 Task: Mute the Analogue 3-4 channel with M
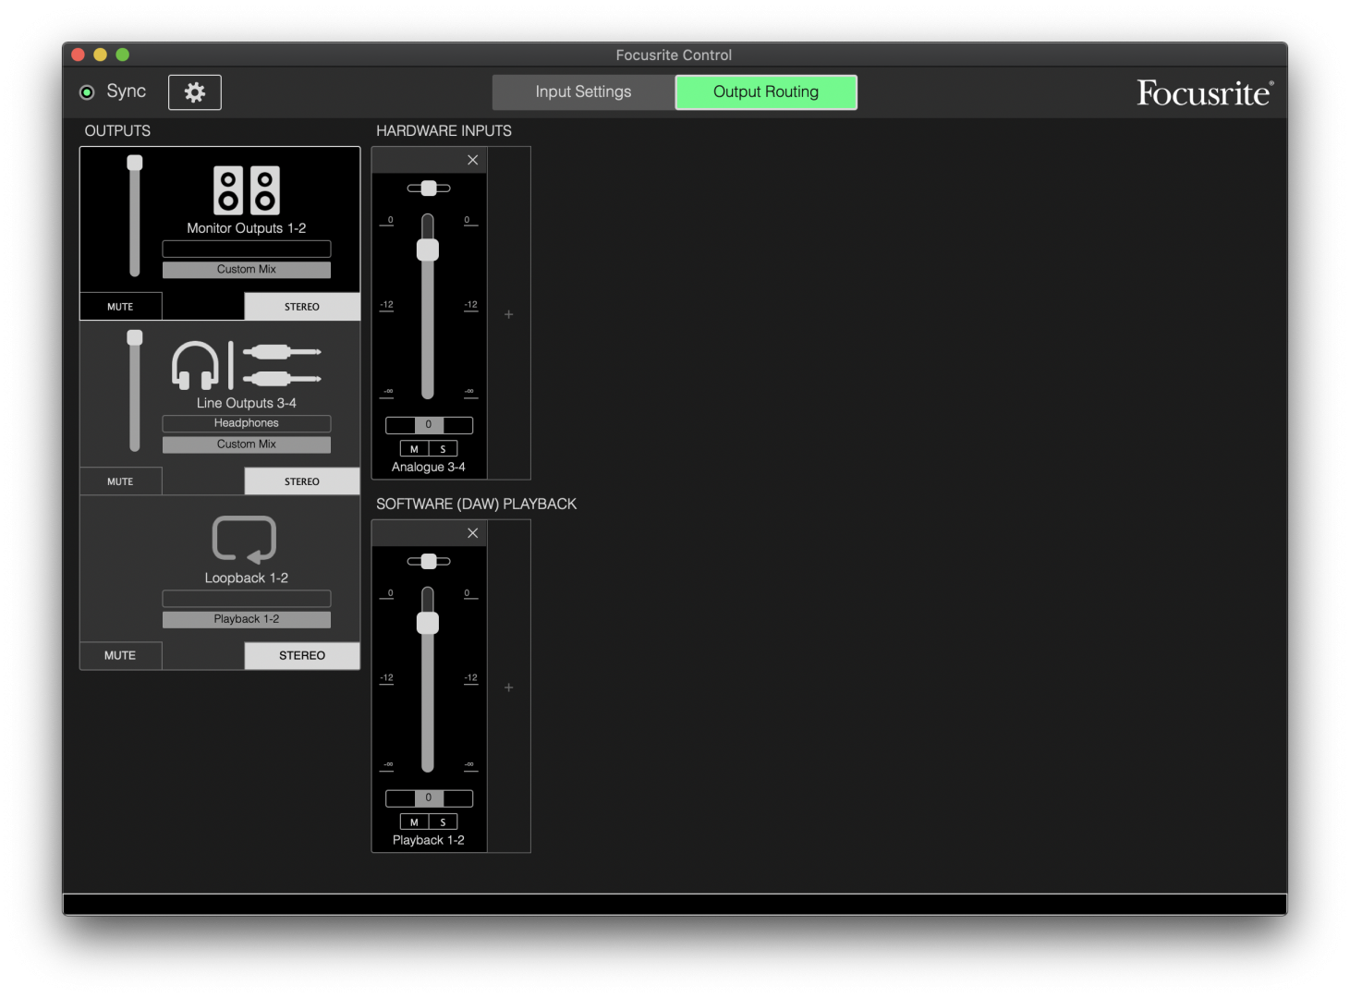[x=414, y=449]
